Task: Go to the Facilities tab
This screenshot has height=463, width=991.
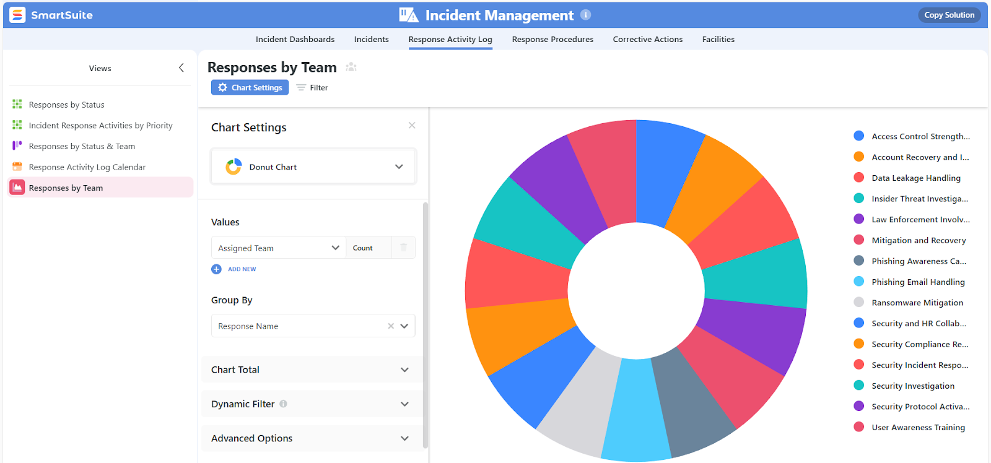Action: (718, 39)
